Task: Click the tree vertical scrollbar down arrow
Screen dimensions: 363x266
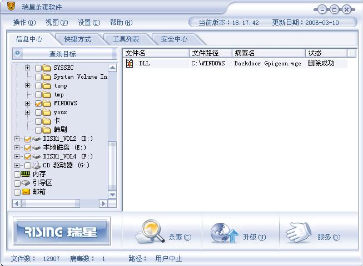Action: [x=112, y=195]
